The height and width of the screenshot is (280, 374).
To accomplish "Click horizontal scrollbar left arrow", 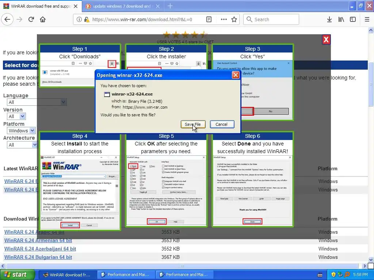I will 3,266.
